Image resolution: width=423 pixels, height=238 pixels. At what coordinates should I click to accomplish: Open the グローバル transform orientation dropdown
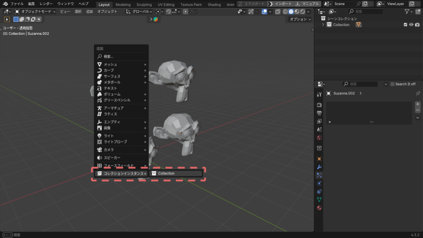coord(139,11)
